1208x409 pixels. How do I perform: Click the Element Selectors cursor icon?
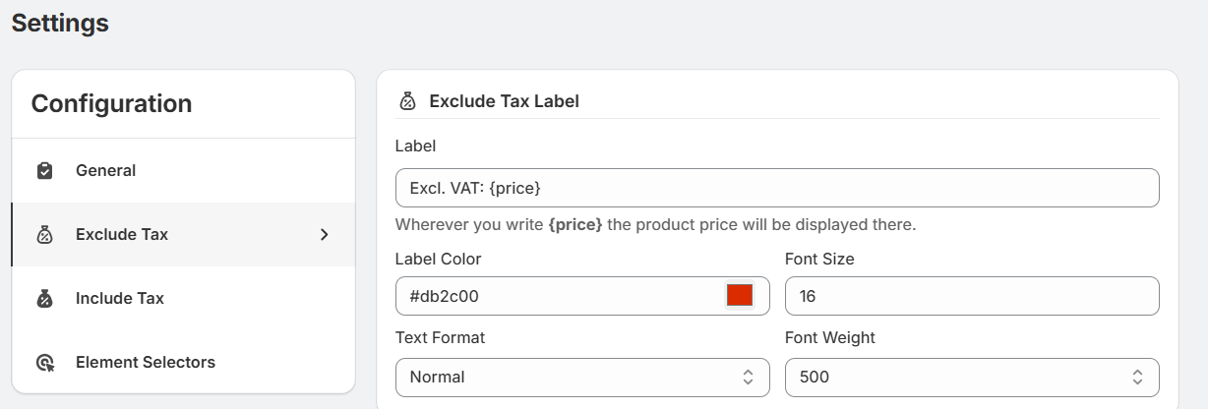pos(44,363)
